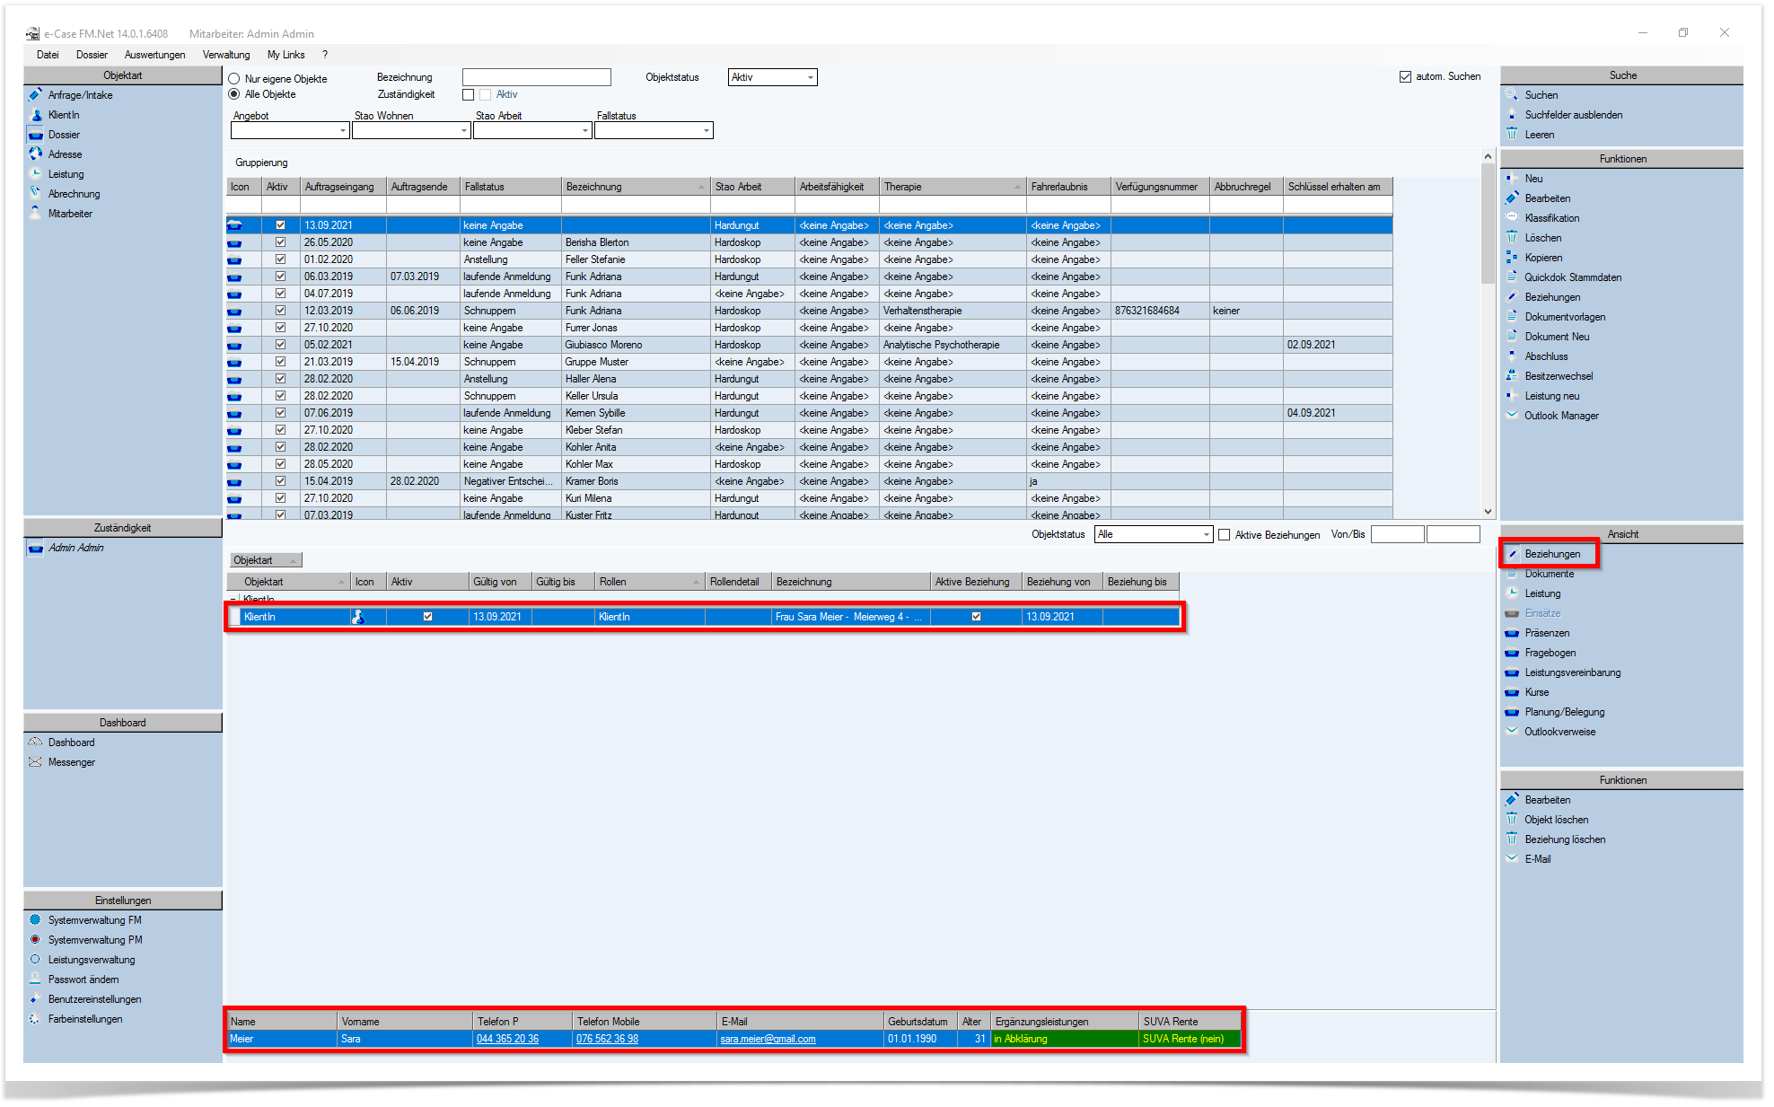Toggle Aktive Beziehung checkbox in KlientIn row
Screen dimensions: 1774x1107
click(x=976, y=617)
